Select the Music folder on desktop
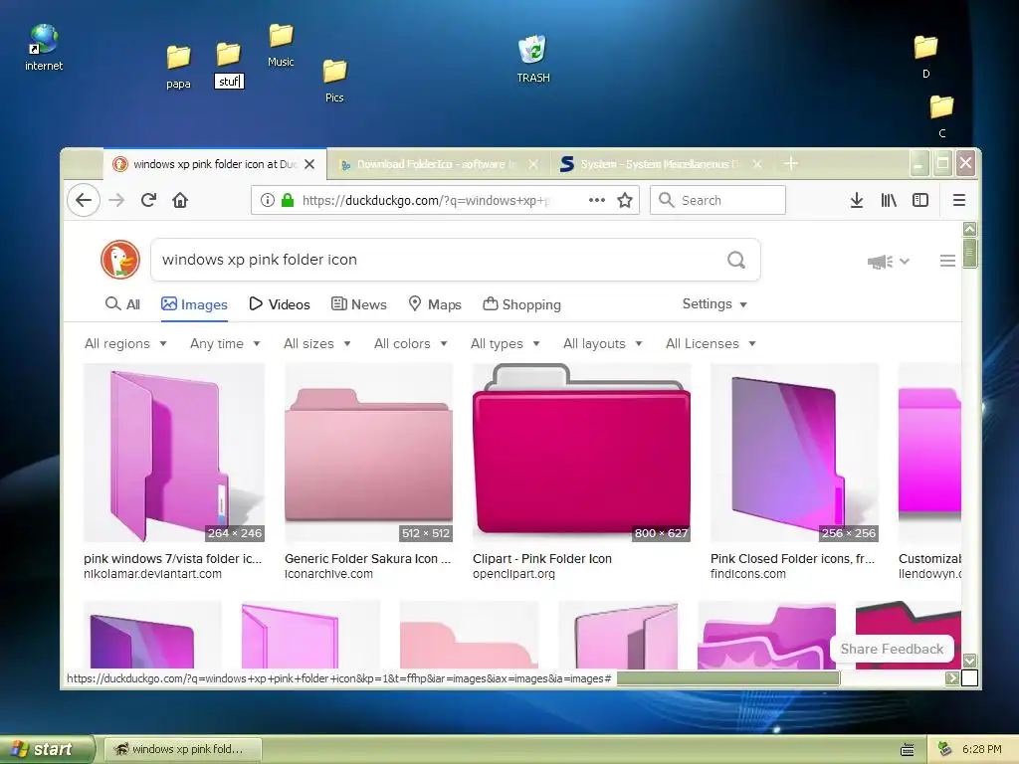Screen dimensions: 1019x764 (281, 45)
